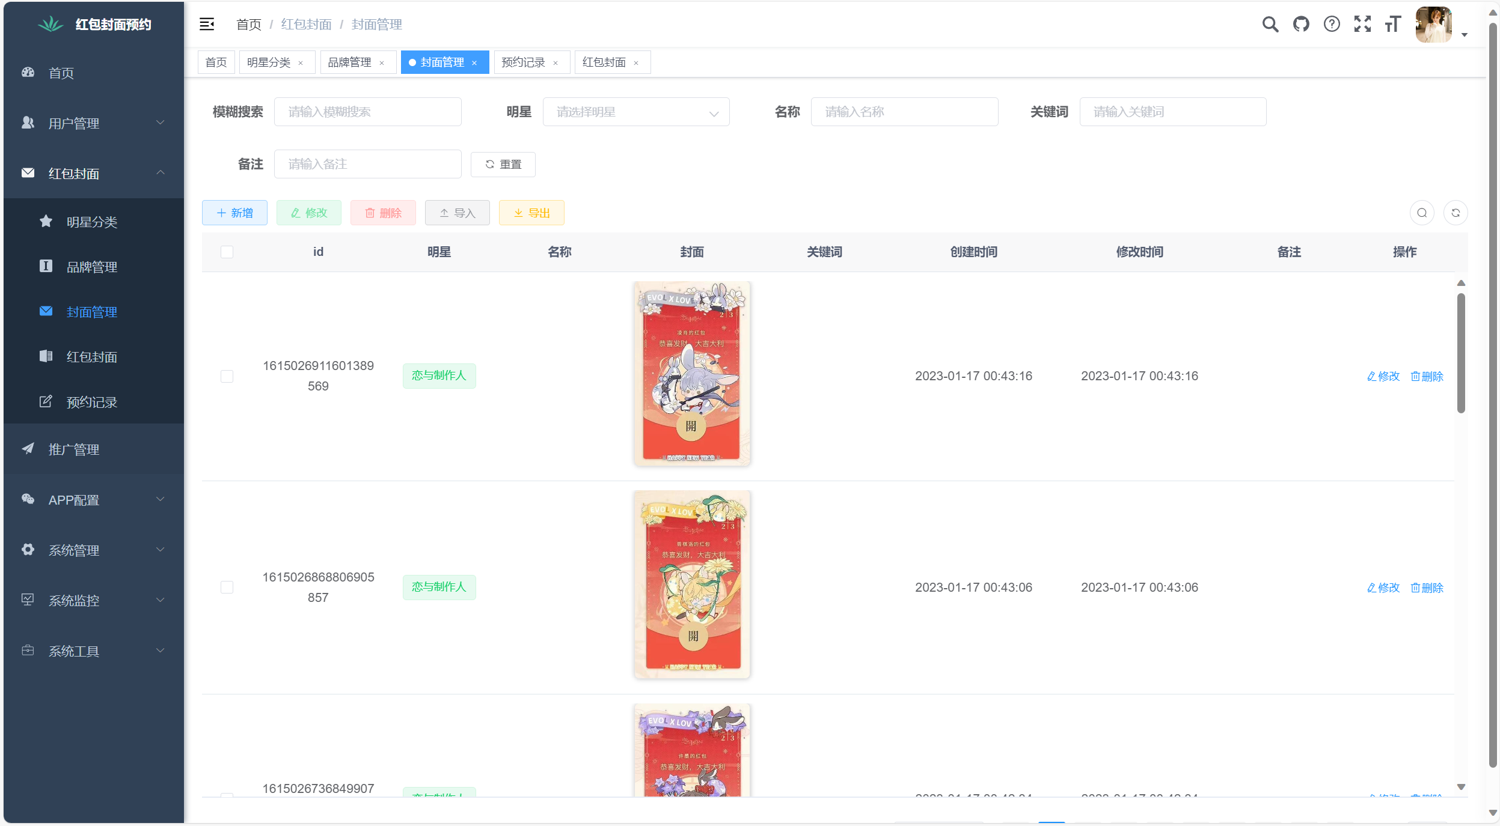This screenshot has height=826, width=1500.
Task: Click the 重置 reset button
Action: (503, 164)
